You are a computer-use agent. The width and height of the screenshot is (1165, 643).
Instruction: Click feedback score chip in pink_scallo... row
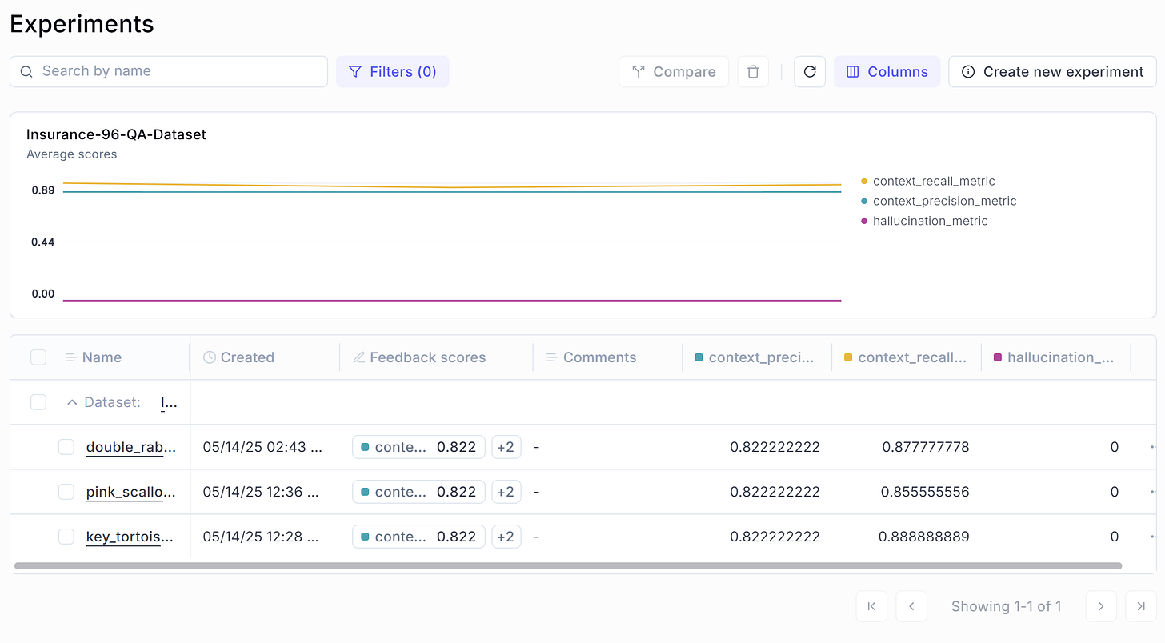[x=418, y=492]
